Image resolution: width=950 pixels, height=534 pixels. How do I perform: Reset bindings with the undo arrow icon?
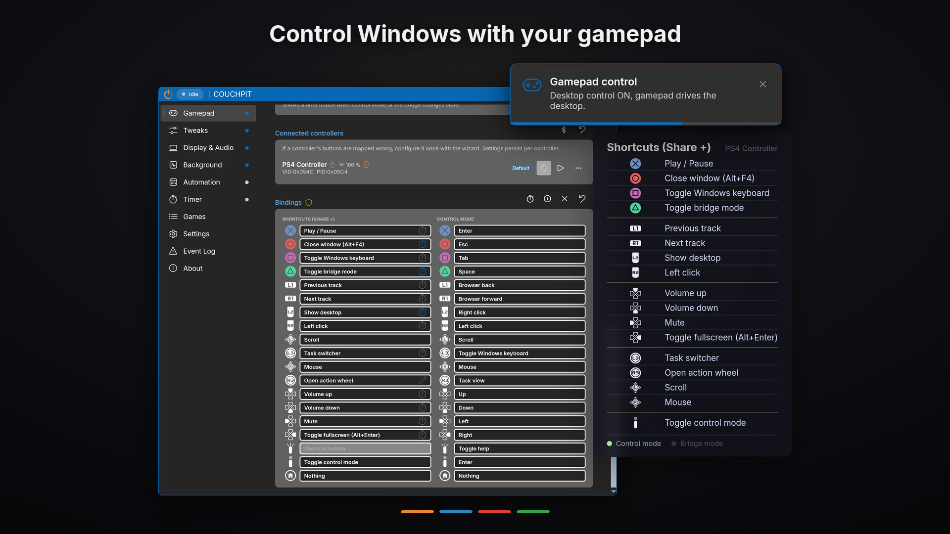point(582,199)
